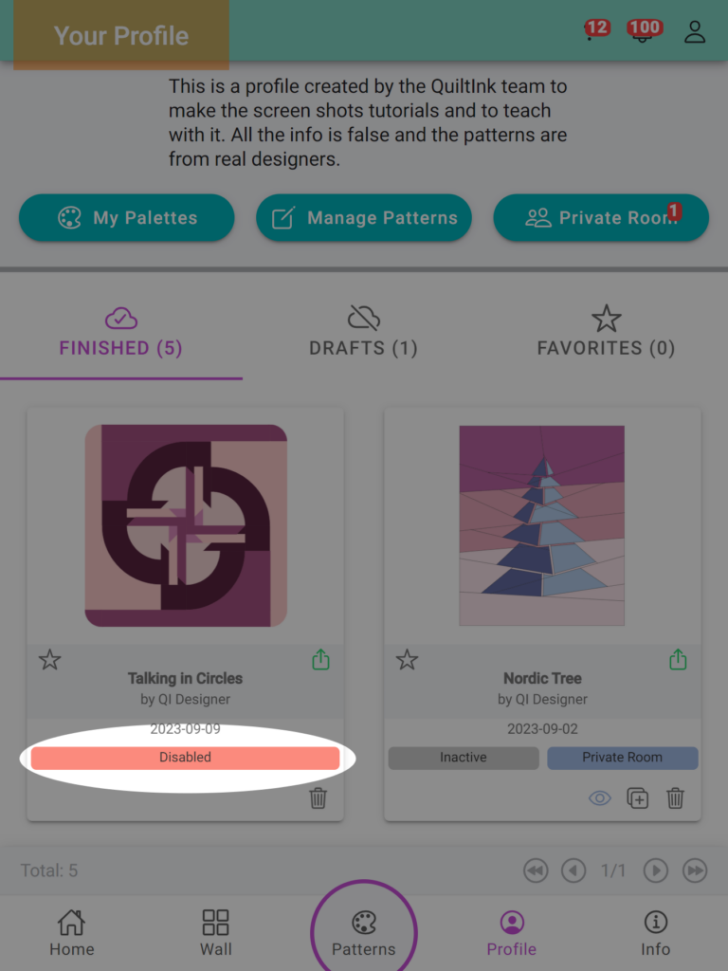This screenshot has height=971, width=728.
Task: Go to the previous page arrow
Action: coord(573,870)
